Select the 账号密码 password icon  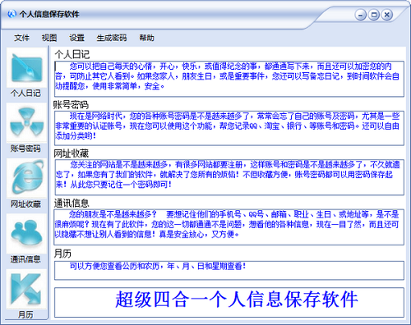tap(26, 123)
